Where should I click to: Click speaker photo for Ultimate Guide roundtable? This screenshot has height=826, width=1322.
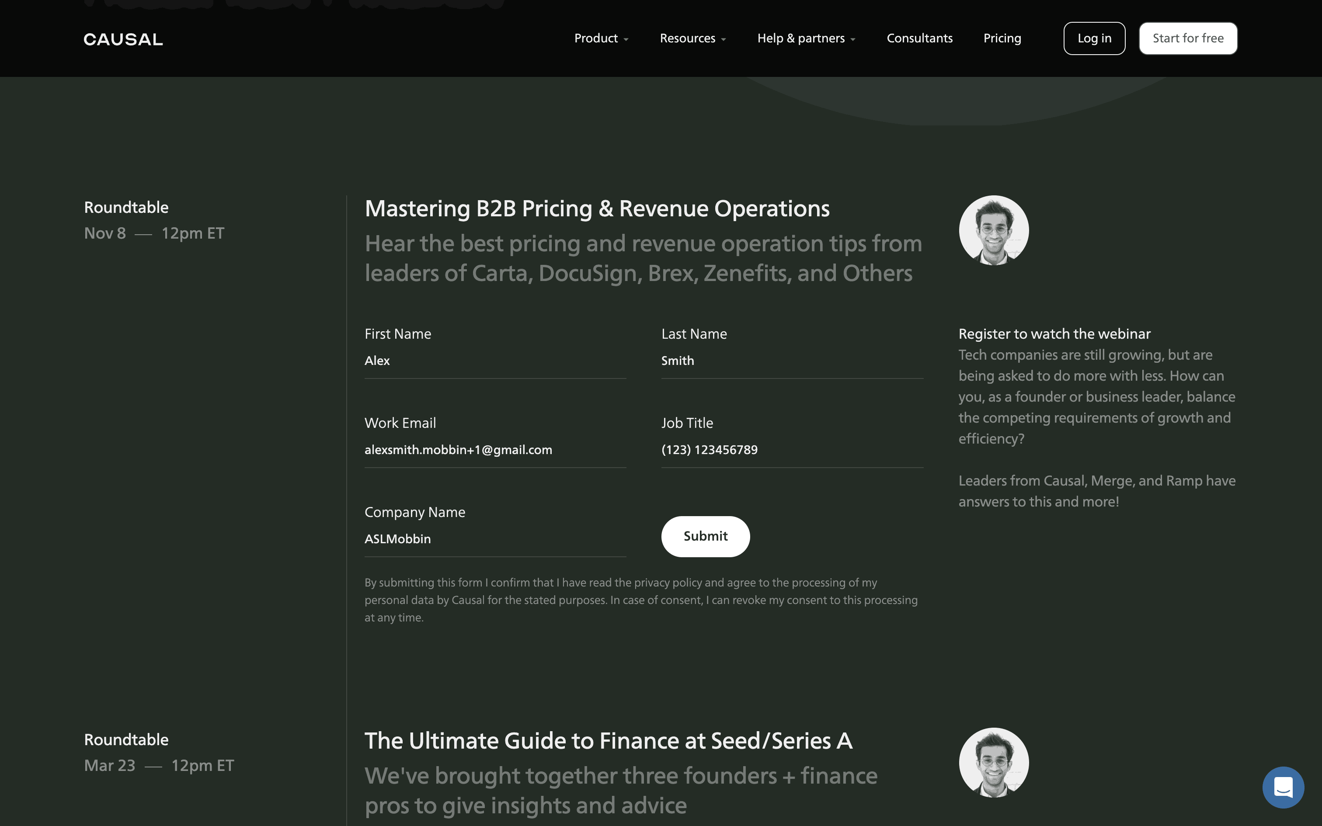[993, 762]
